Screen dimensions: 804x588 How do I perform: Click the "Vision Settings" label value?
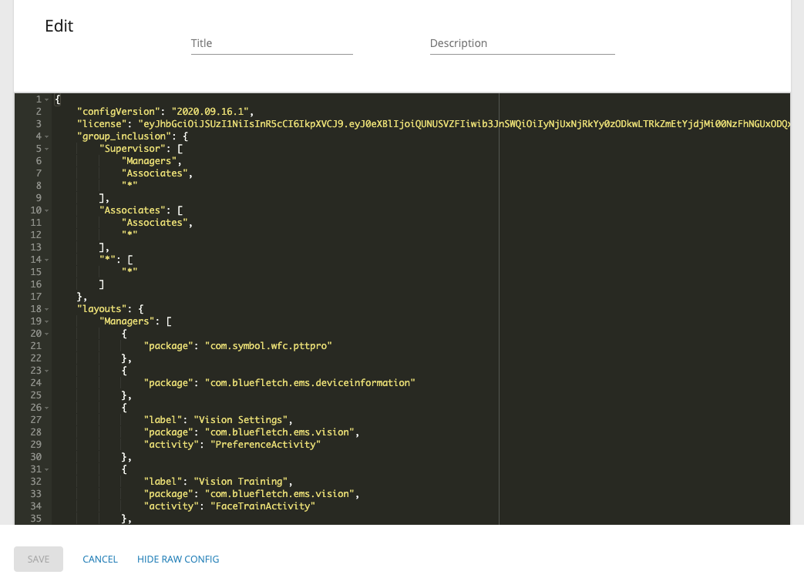[241, 420]
